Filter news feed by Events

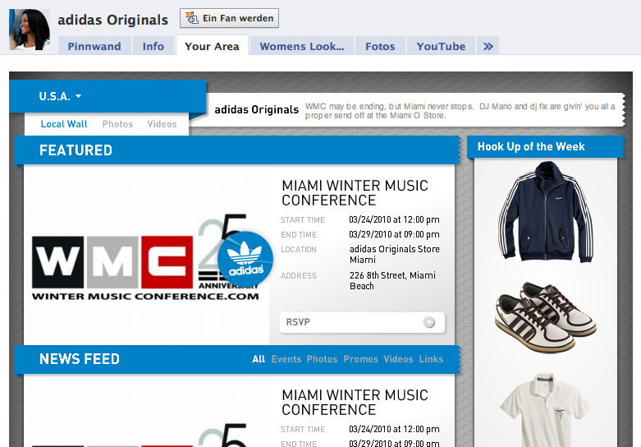pos(286,359)
